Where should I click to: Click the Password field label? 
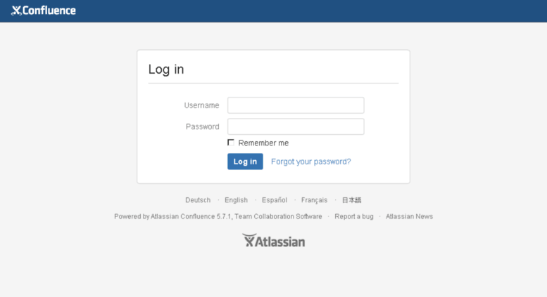click(x=202, y=126)
